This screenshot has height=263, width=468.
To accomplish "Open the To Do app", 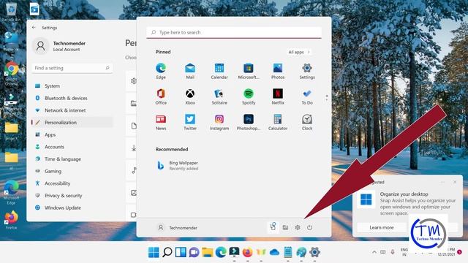I will pos(307,97).
